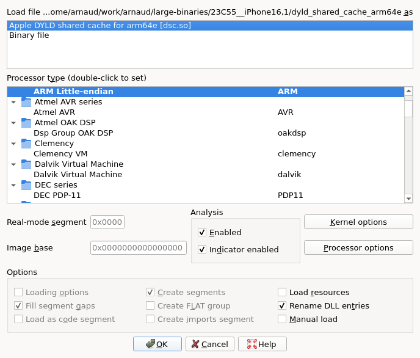Viewport: 420px width, 358px height.
Task: Click the processor list scrollbar down arrow
Action: [408, 199]
